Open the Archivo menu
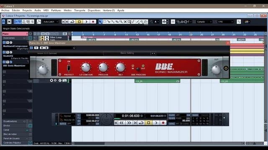The height and width of the screenshot is (150, 268). [5, 10]
